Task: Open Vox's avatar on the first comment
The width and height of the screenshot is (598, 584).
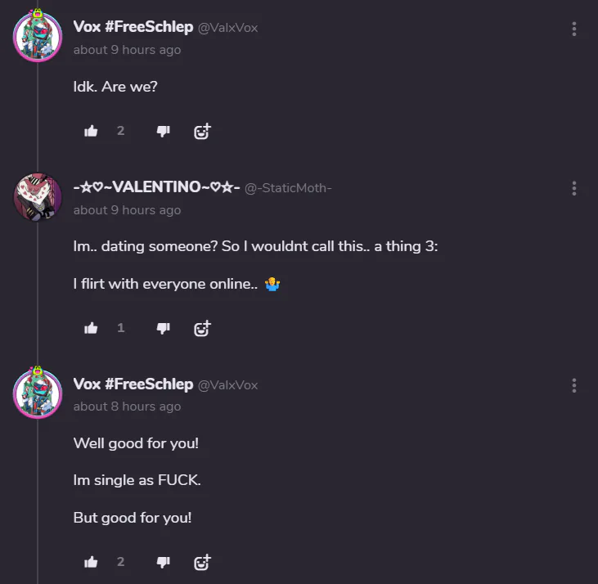Action: 38,35
